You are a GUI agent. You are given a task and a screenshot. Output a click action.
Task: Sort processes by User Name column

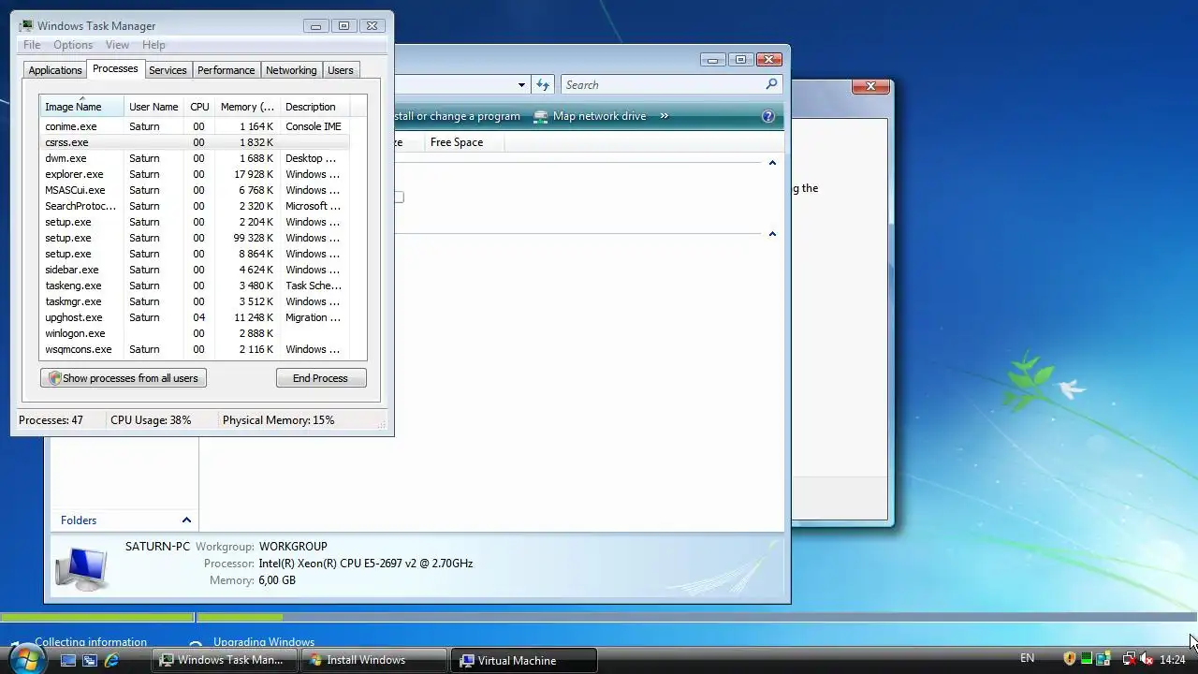[x=153, y=107]
